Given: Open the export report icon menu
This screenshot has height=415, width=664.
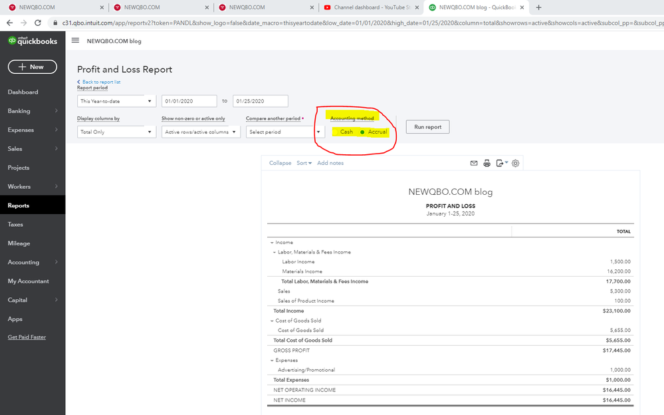Looking at the screenshot, I should click(x=502, y=163).
